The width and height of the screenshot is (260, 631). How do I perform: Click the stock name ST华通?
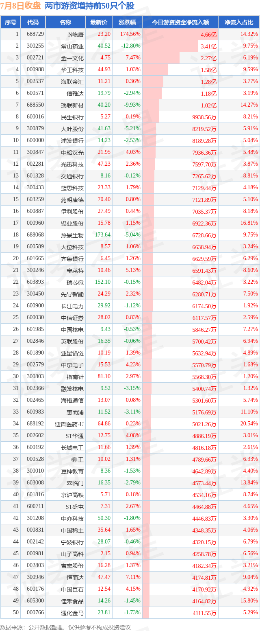75,436
